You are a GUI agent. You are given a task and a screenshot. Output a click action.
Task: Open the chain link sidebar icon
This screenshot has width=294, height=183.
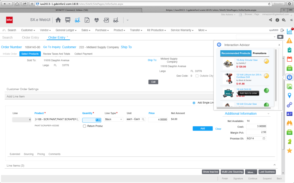pyautogui.click(x=289, y=105)
